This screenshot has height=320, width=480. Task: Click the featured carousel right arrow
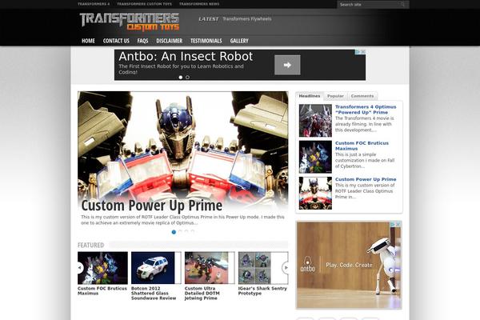(x=286, y=268)
